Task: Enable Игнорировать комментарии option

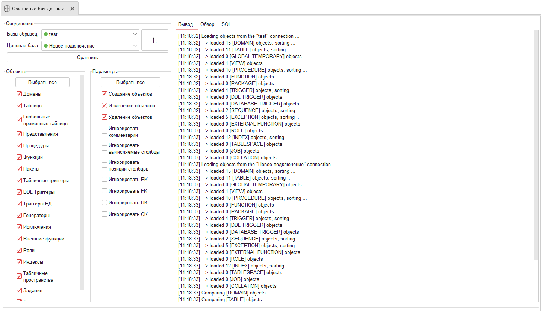Action: click(x=104, y=130)
